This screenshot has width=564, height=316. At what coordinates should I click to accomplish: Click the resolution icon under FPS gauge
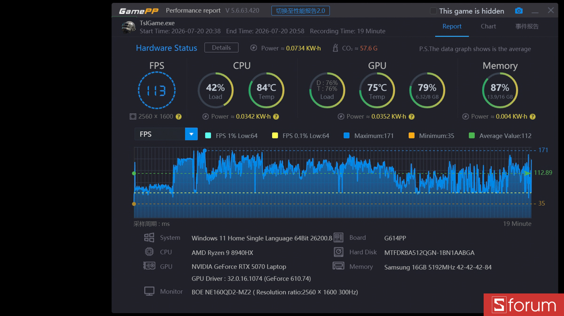133,116
